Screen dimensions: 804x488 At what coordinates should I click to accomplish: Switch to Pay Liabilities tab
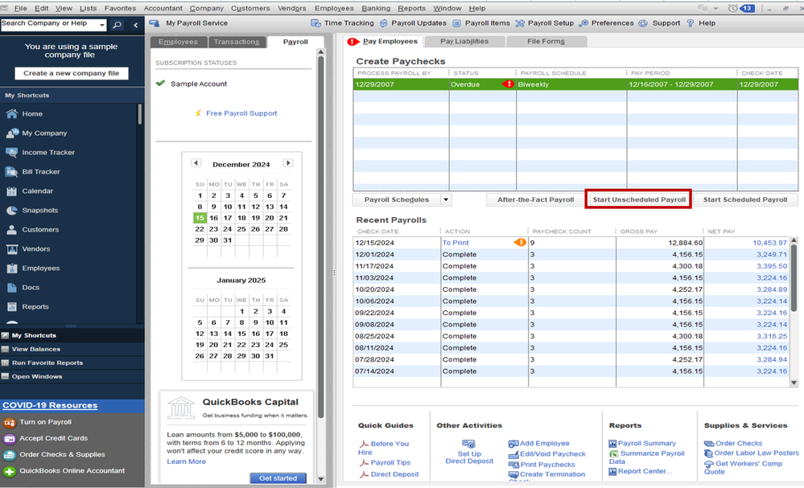coord(464,42)
